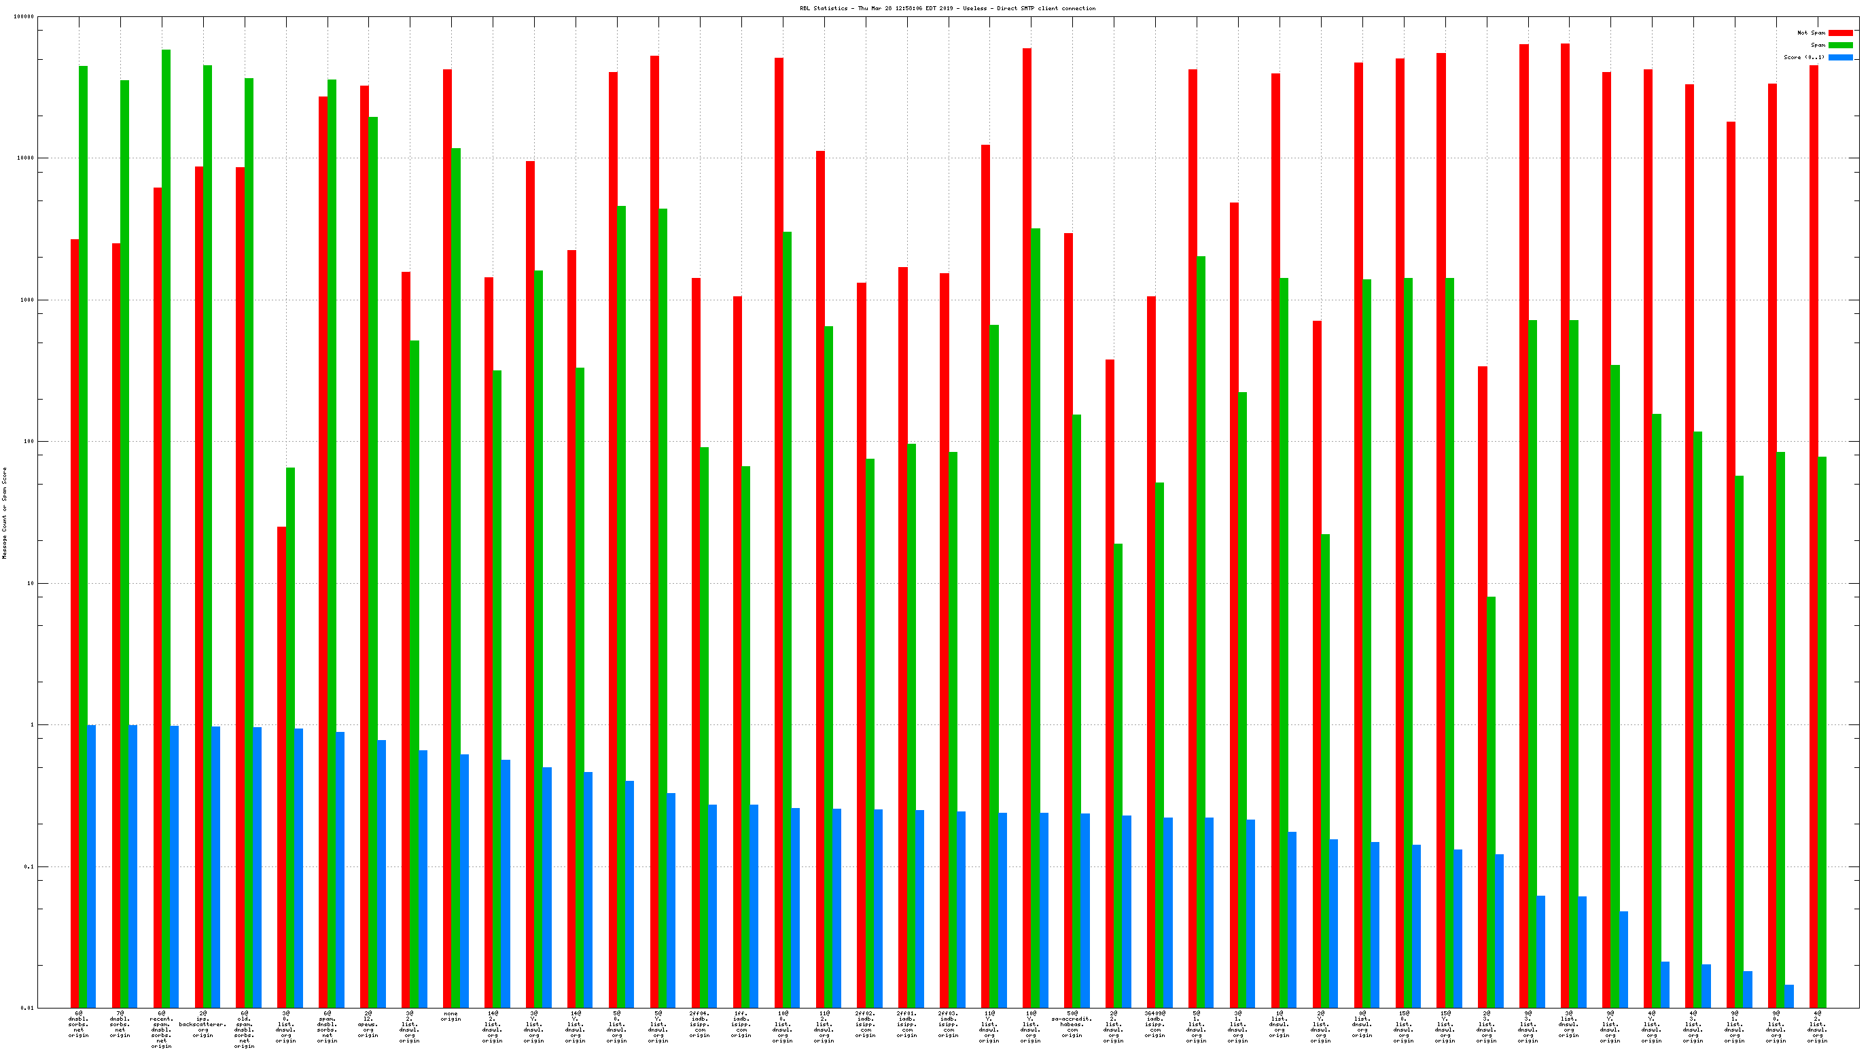
Task: Click the 0.01 y-axis tick label
Action: point(27,1008)
